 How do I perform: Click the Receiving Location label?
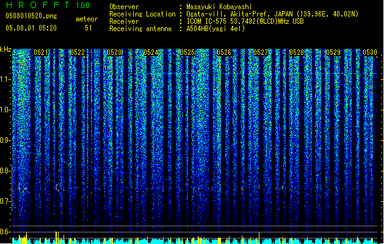pos(142,14)
